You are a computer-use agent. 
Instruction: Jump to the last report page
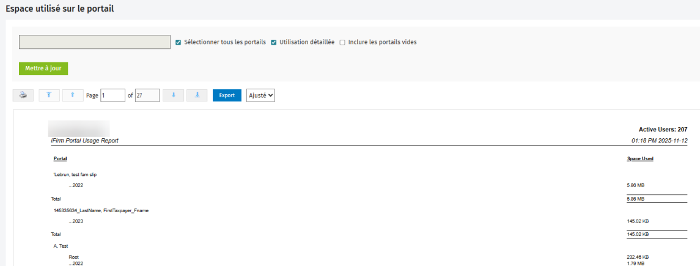point(197,95)
